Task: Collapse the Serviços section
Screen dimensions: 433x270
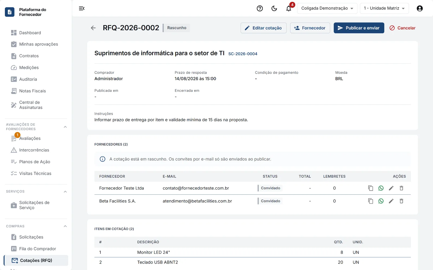Action: coord(65,192)
